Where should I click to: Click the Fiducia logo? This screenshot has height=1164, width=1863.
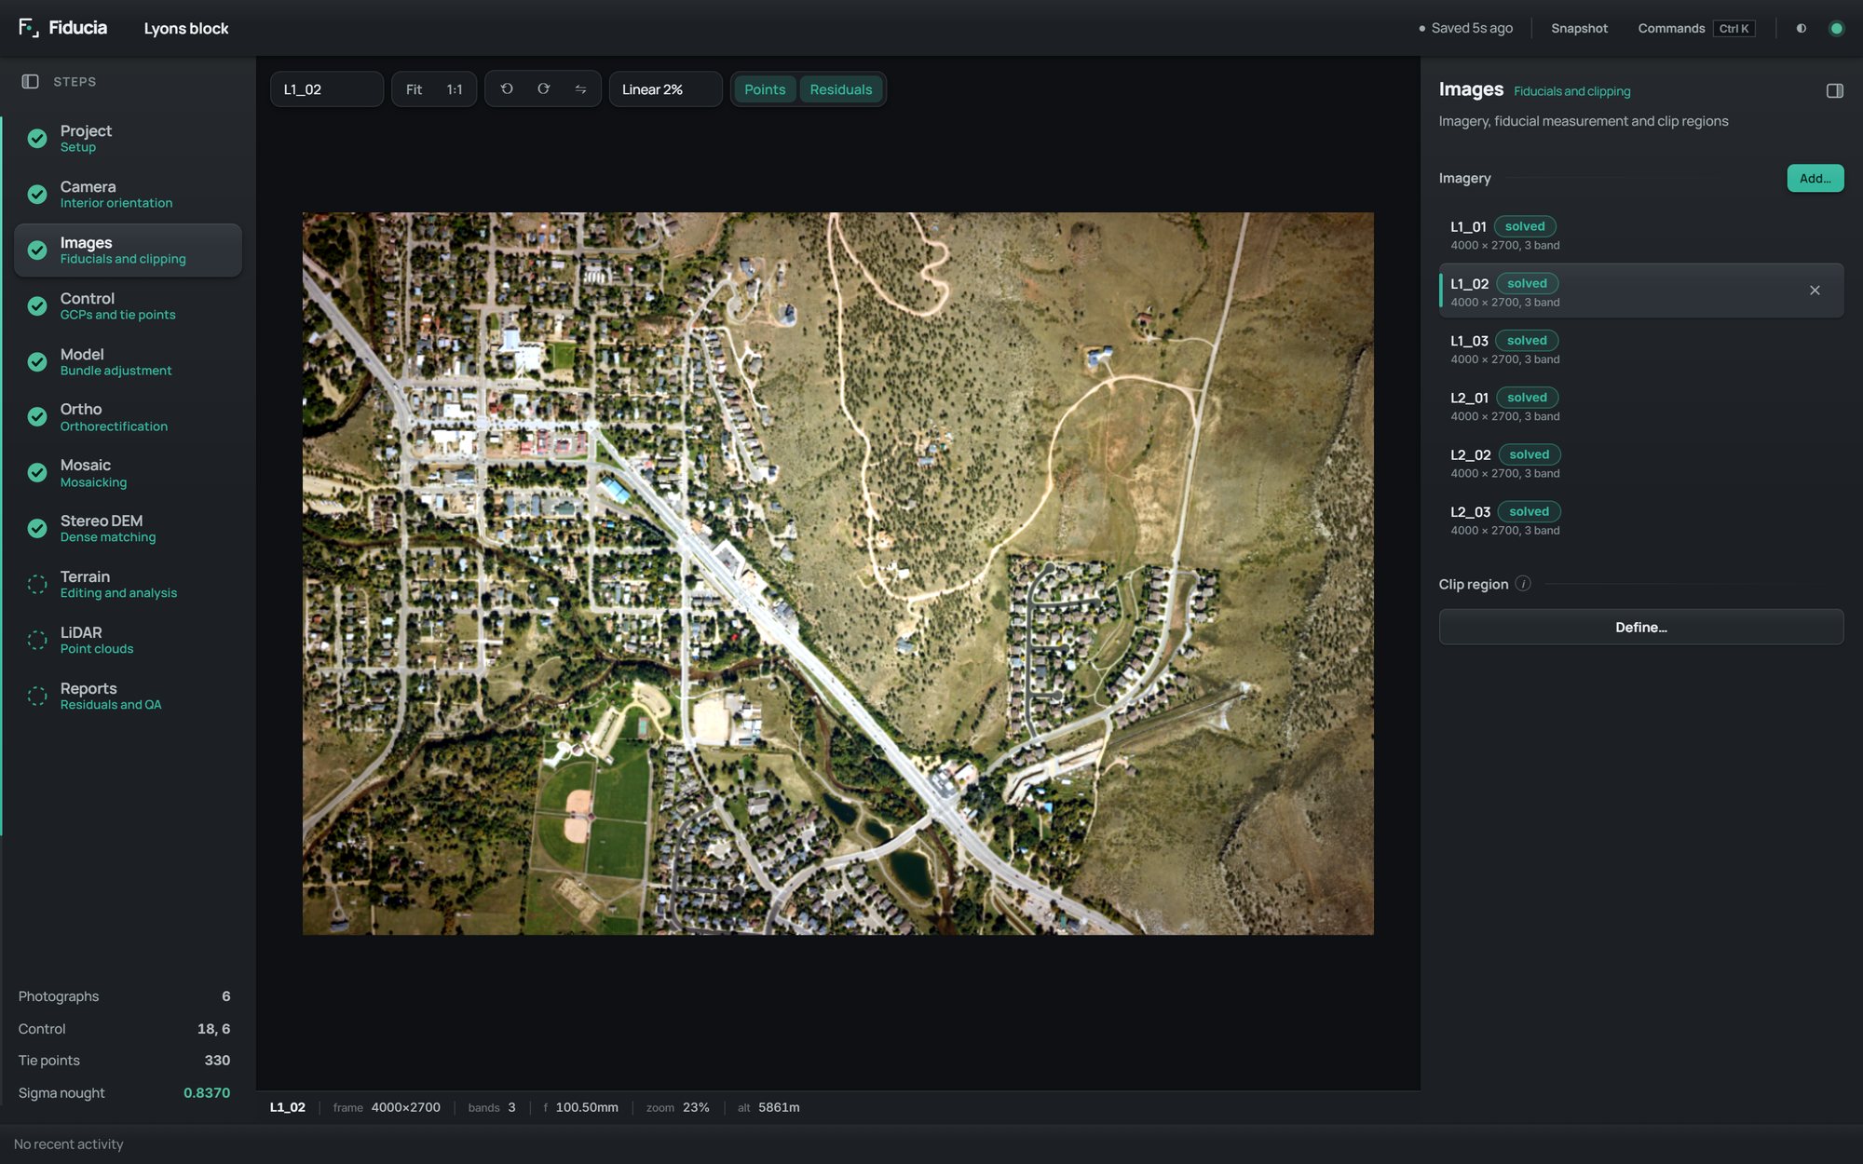(x=62, y=28)
